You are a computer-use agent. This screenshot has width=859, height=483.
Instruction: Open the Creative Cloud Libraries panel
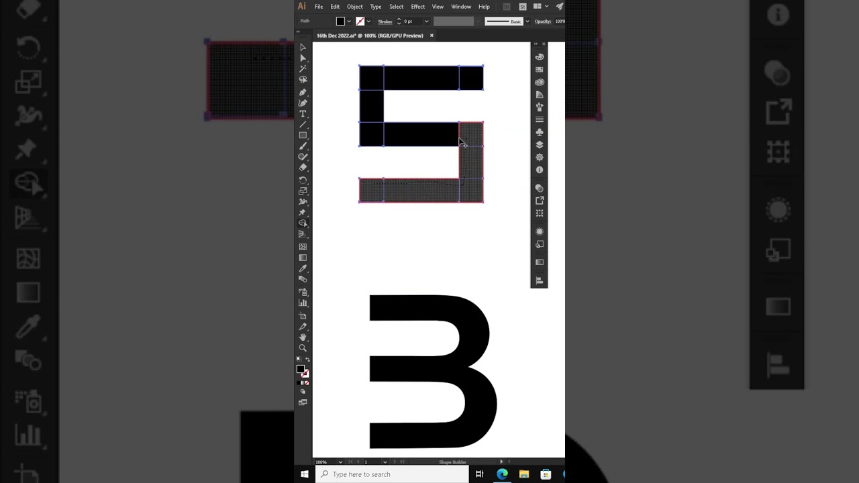540,82
